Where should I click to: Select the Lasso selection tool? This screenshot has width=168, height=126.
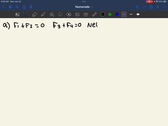click(x=60, y=14)
